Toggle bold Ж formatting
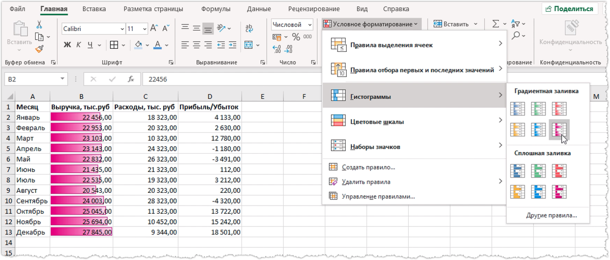Image resolution: width=610 pixels, height=260 pixels. pyautogui.click(x=67, y=45)
